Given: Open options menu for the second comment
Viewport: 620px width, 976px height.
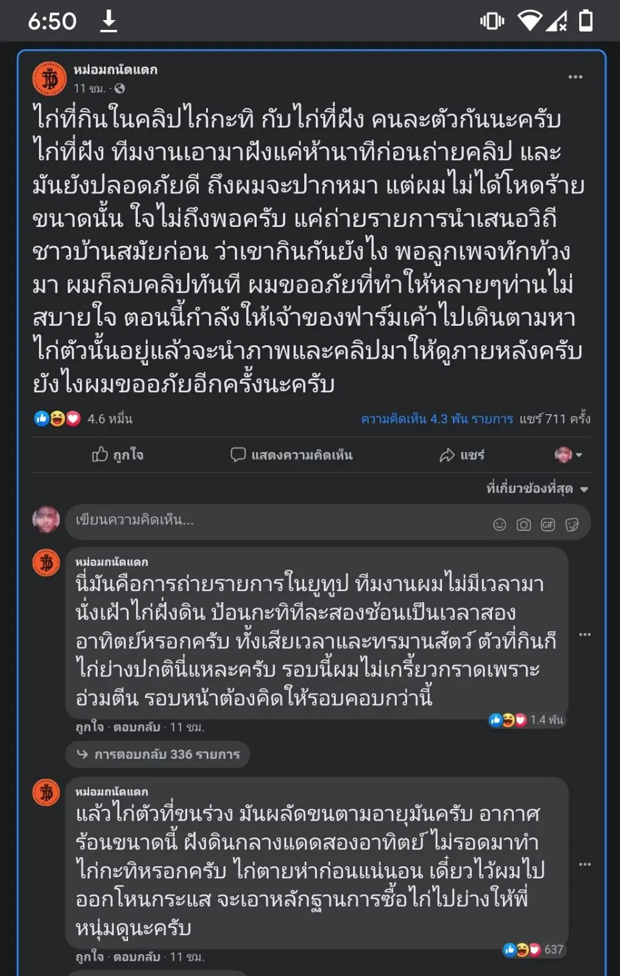Looking at the screenshot, I should (x=585, y=864).
